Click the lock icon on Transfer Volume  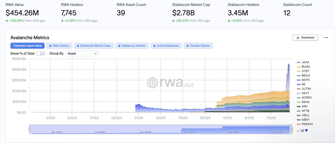click(x=188, y=46)
